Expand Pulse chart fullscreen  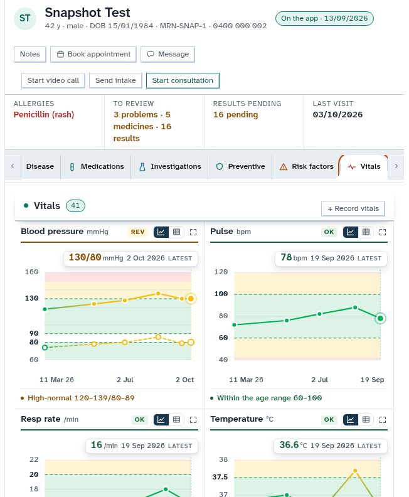(x=383, y=232)
